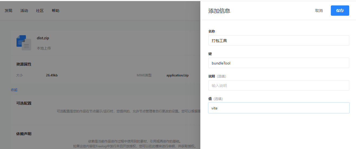Focus the 名称 field containing 打包工具
This screenshot has width=356, height=149.
pos(279,40)
